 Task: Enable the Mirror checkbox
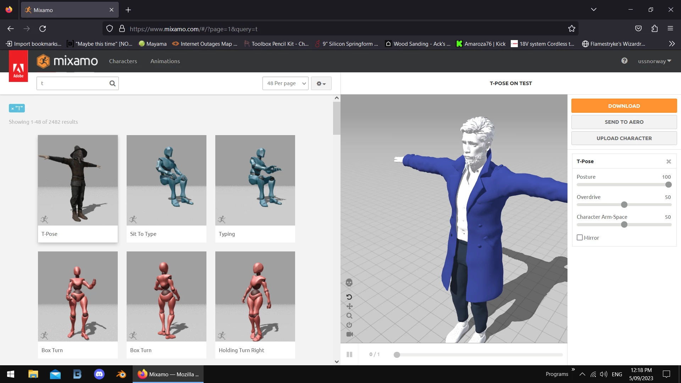tap(580, 238)
